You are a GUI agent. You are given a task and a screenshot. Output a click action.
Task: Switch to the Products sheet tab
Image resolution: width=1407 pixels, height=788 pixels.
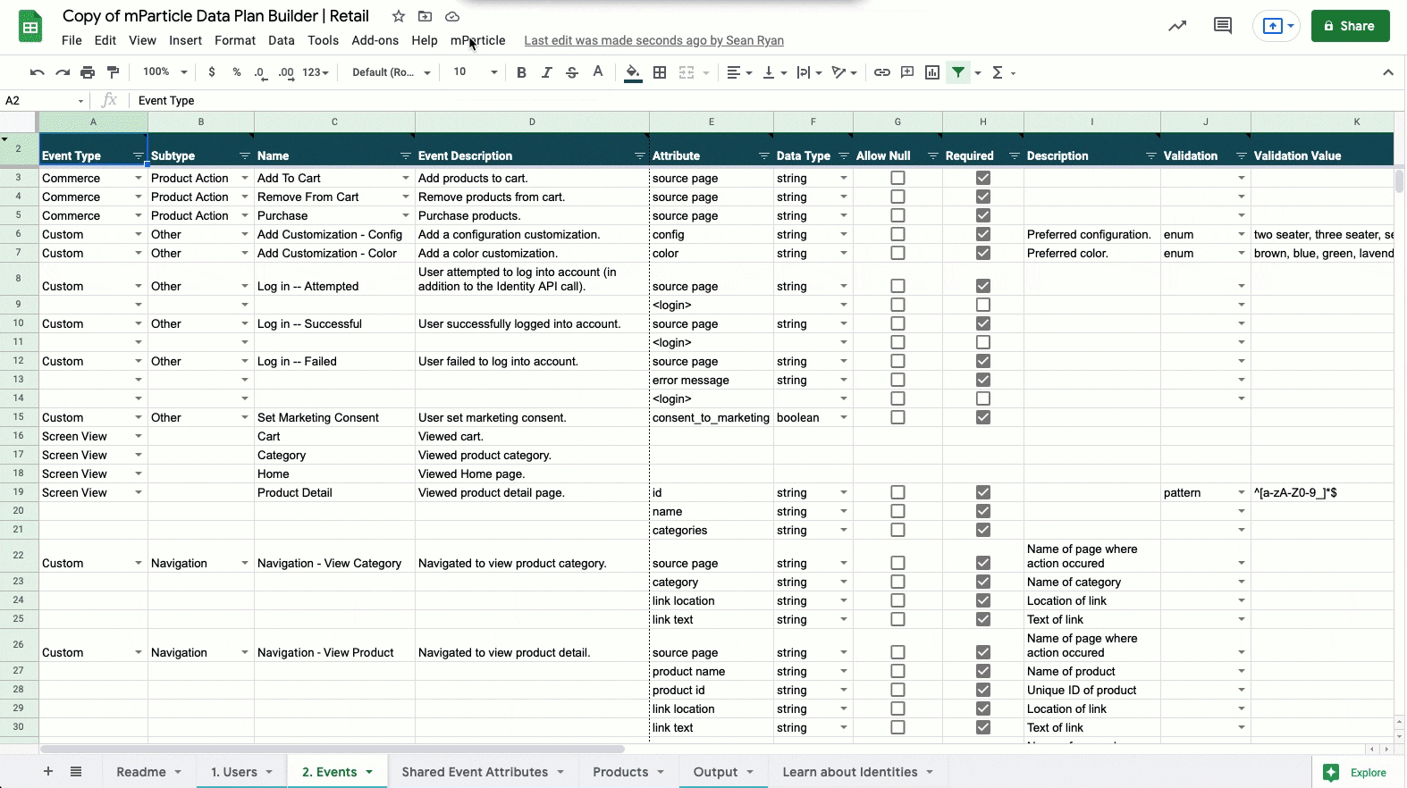click(x=620, y=772)
